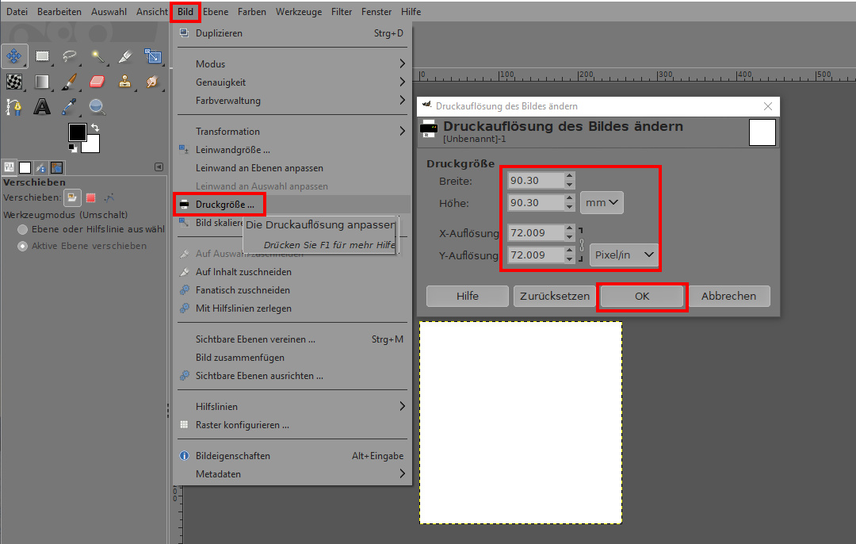The height and width of the screenshot is (544, 856).
Task: Select the Fuzzy Select magic wand tool
Action: 97,56
